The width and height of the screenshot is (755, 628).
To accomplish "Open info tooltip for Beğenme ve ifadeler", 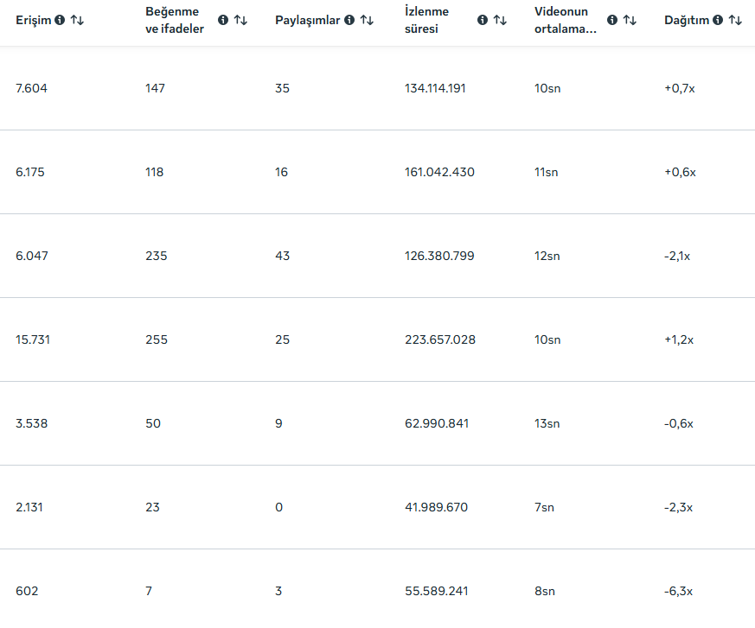I will (223, 20).
